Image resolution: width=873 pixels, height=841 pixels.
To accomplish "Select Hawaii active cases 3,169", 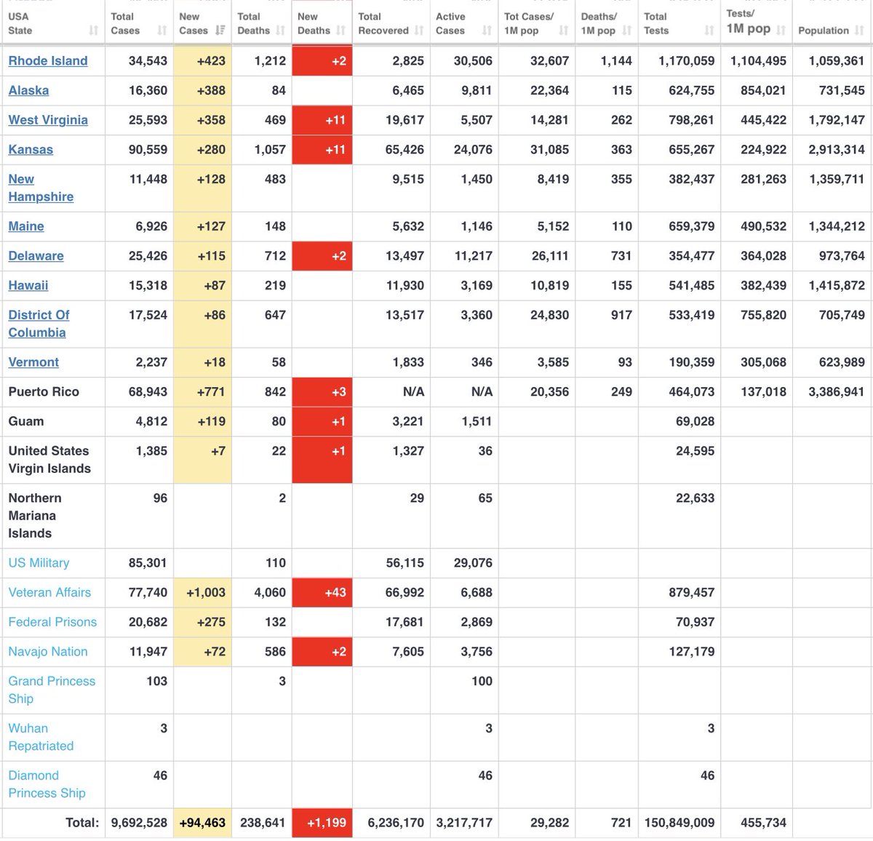I will (x=477, y=285).
